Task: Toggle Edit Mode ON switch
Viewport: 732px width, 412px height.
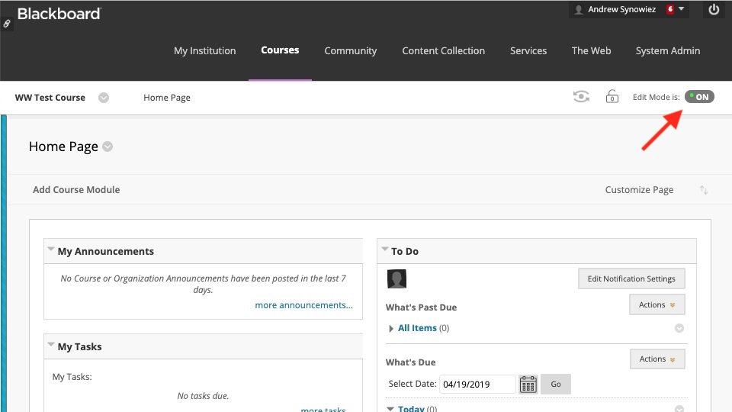Action: tap(699, 97)
